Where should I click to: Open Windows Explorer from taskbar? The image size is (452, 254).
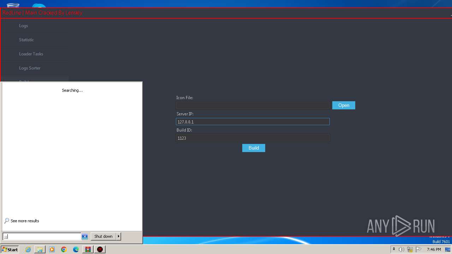coord(40,249)
